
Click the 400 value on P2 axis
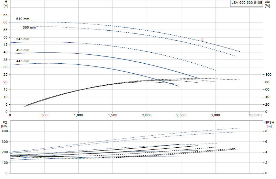click(5, 131)
